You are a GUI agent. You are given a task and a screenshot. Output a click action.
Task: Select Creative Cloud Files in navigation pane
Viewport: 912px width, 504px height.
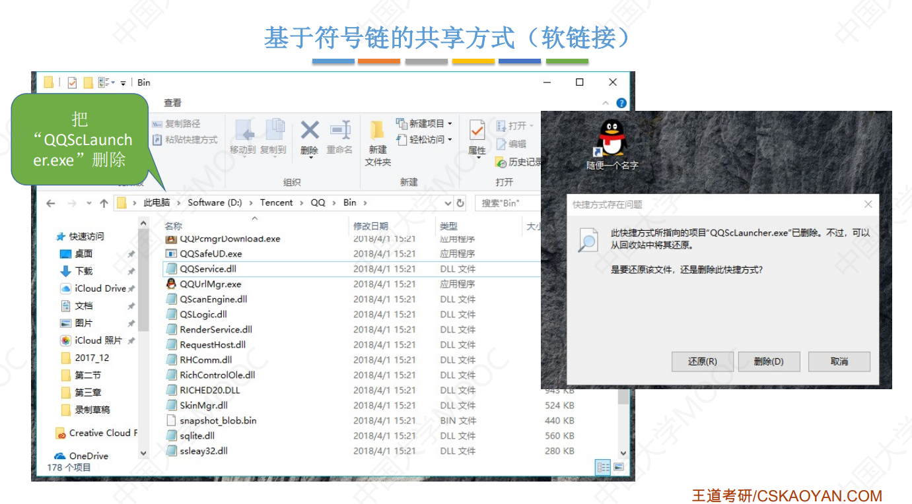pyautogui.click(x=96, y=433)
